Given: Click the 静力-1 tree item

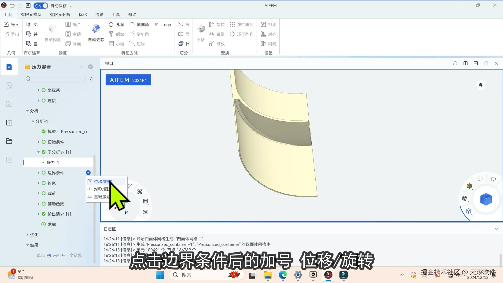Looking at the screenshot, I should (x=53, y=162).
